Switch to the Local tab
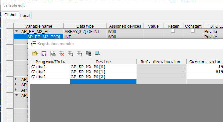Screen dimensions: 223x122 pyautogui.click(x=25, y=16)
